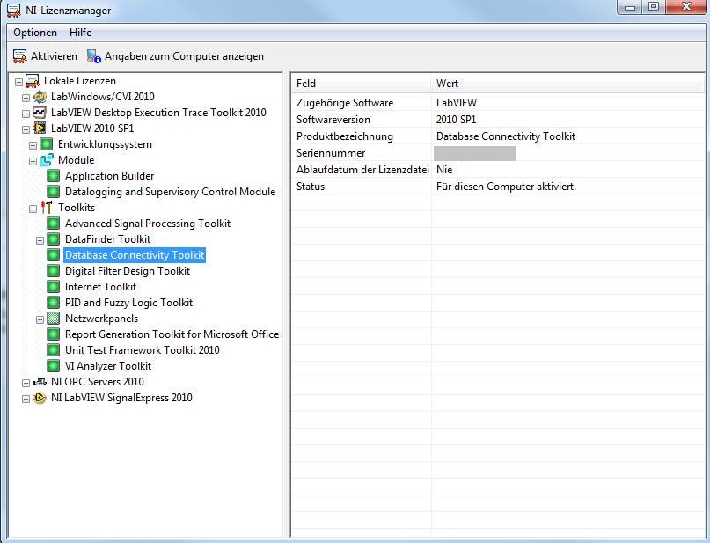
Task: Click the Lokale Lizenzen computer icon
Action: [x=33, y=81]
